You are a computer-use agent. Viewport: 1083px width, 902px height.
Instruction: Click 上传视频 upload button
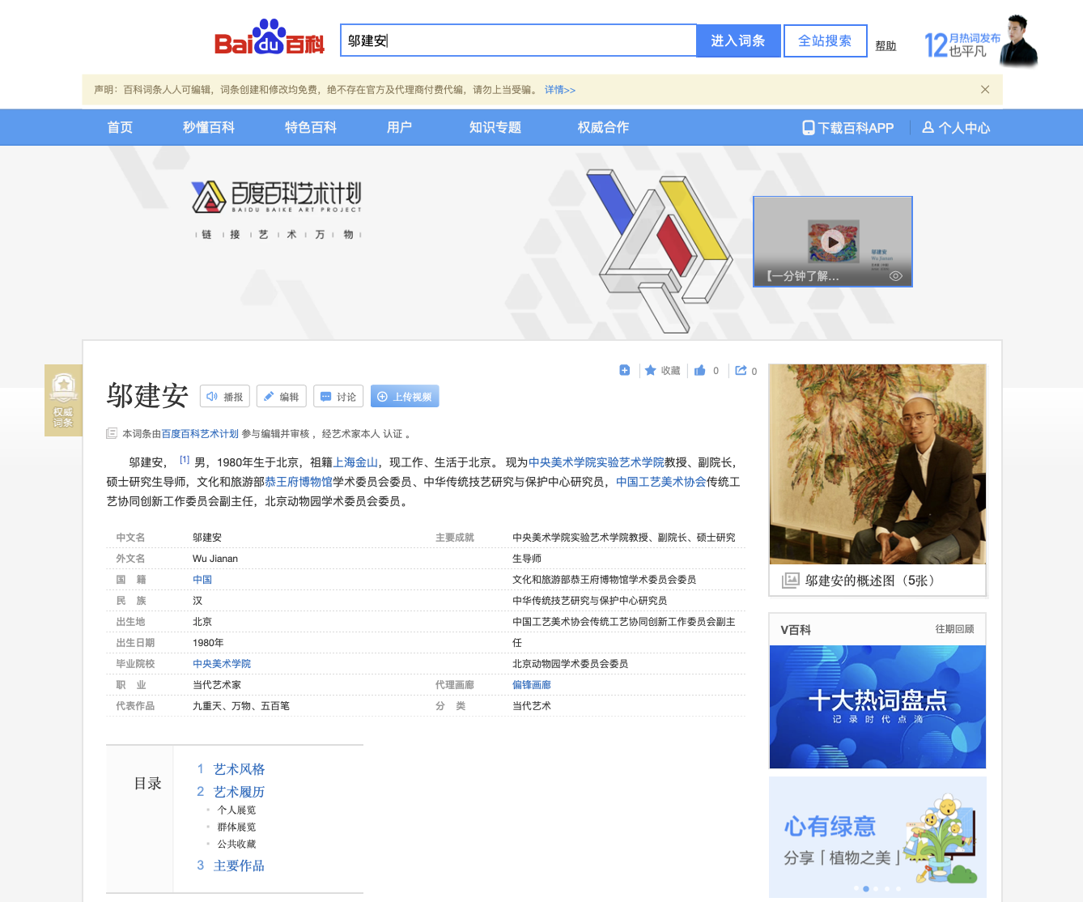click(x=405, y=397)
